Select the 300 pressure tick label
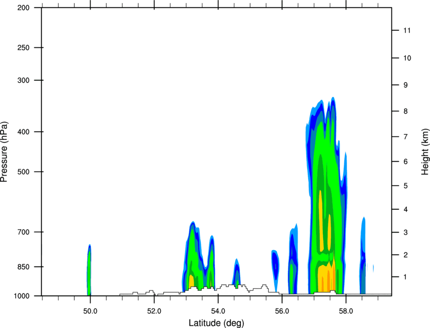The width and height of the screenshot is (430, 328). pos(23,80)
